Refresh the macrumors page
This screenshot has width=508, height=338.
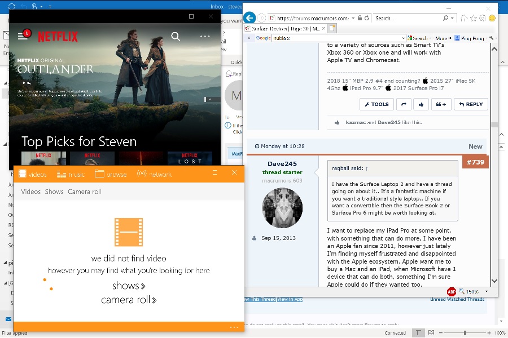pyautogui.click(x=367, y=18)
